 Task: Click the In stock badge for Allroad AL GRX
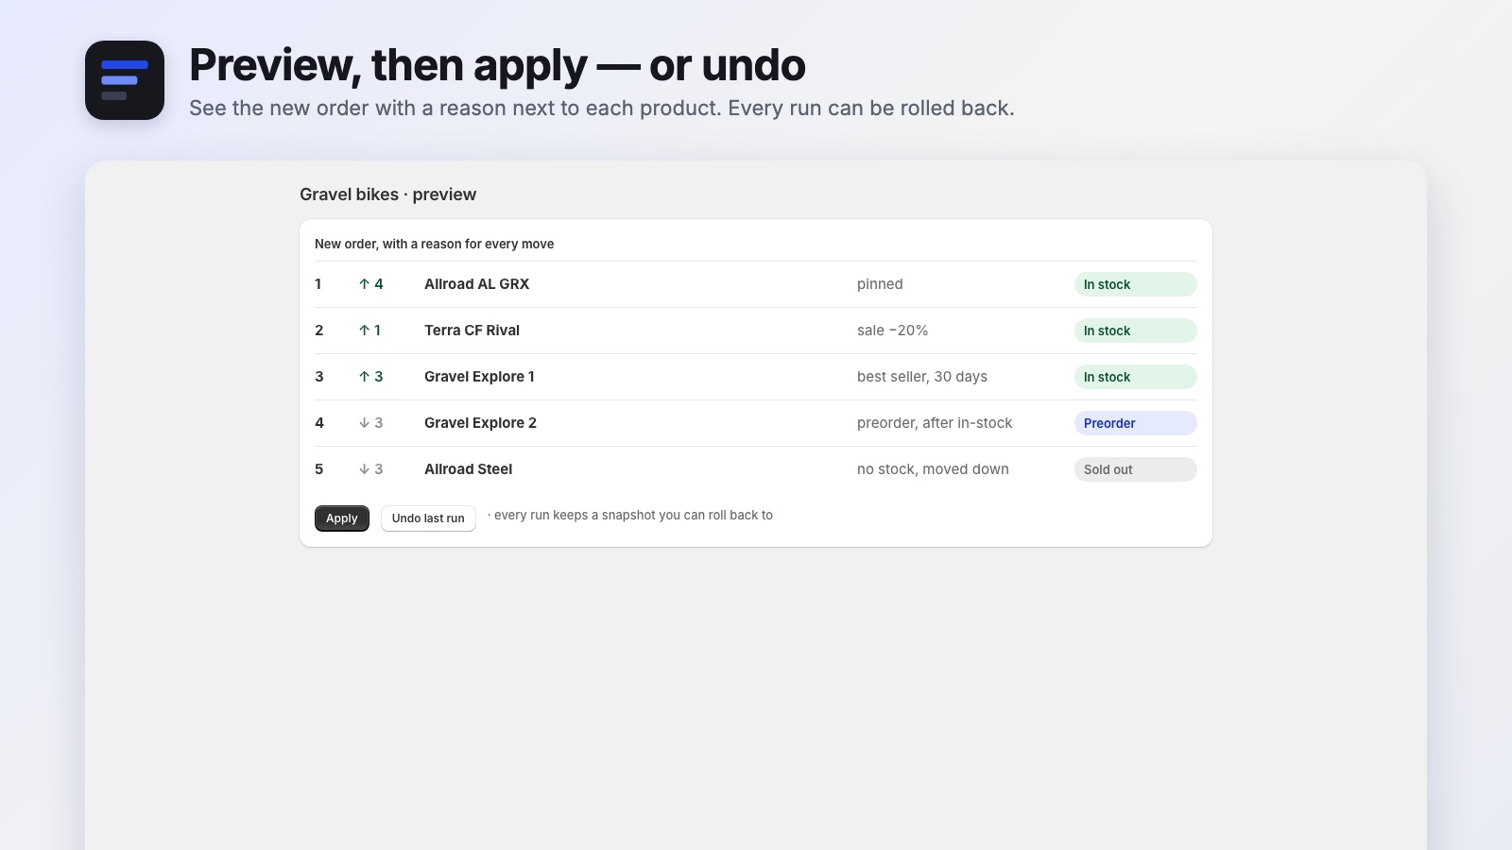coord(1136,284)
